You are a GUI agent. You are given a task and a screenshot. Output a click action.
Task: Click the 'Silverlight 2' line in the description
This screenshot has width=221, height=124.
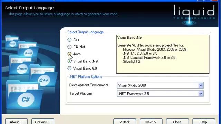pos(131,62)
